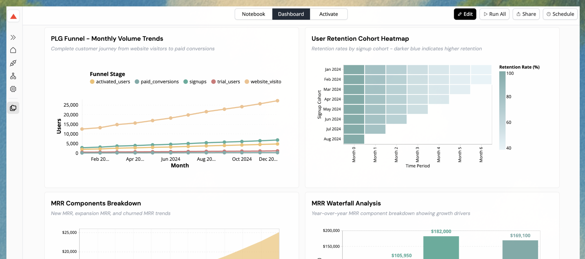Viewport: 585px width, 259px height.
Task: Click the '$25,000' MRR axis label
Action: point(69,232)
